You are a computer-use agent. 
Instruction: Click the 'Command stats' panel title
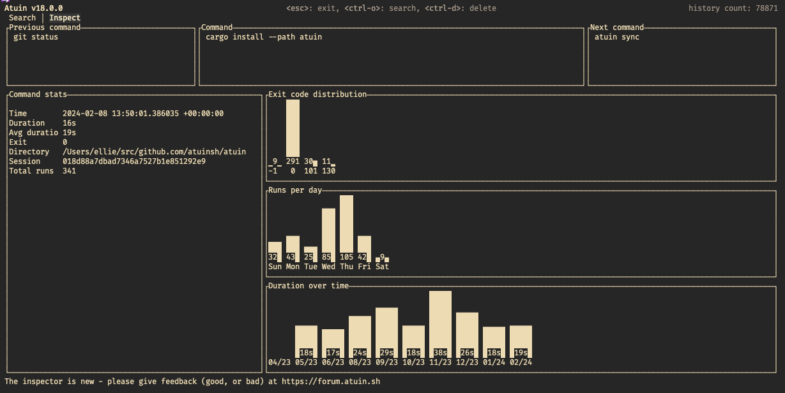pos(38,94)
